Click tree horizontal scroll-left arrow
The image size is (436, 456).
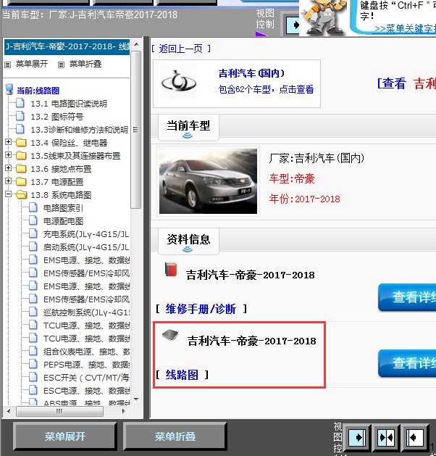[x=9, y=412]
